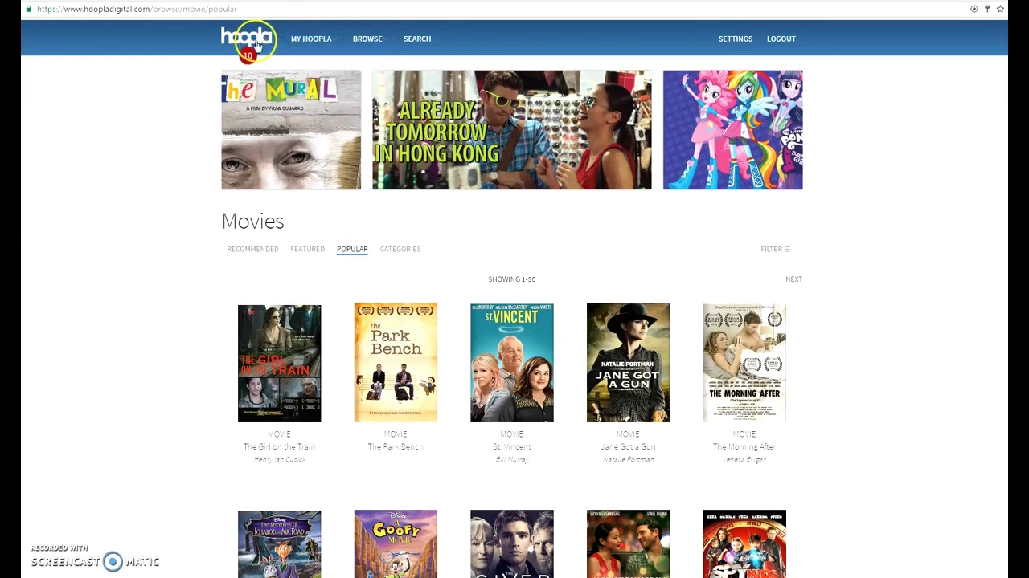
Task: Click the pin icon in address bar
Action: click(x=987, y=9)
